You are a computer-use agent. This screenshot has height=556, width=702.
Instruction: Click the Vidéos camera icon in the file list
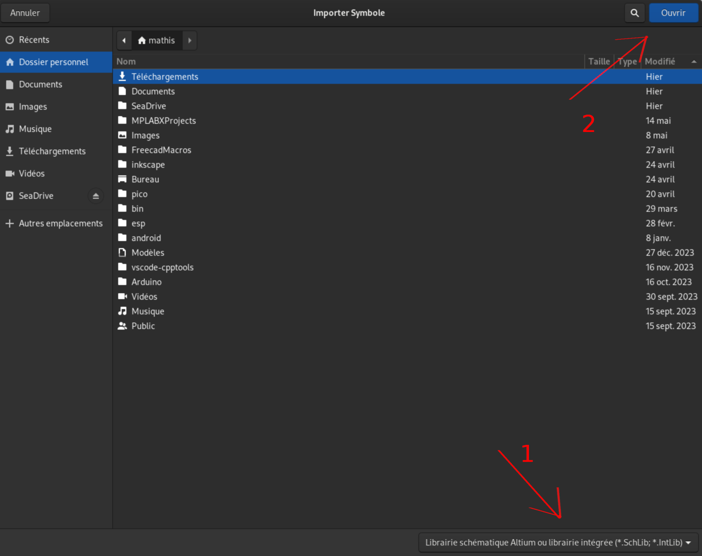tap(122, 296)
